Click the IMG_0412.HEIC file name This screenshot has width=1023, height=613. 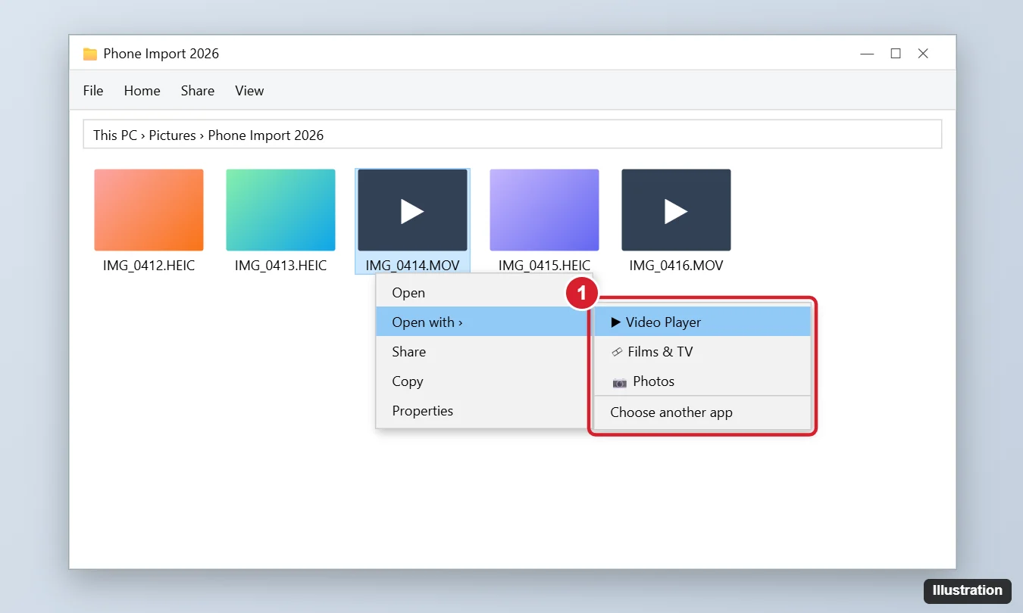pyautogui.click(x=149, y=266)
